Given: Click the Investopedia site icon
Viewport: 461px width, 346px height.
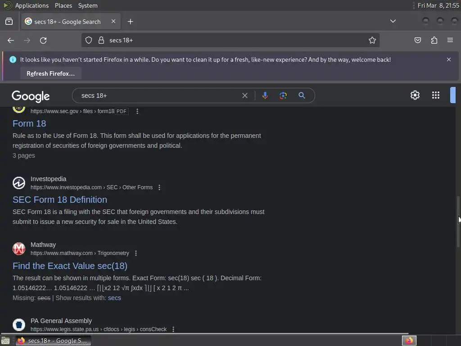Looking at the screenshot, I should click(x=19, y=183).
